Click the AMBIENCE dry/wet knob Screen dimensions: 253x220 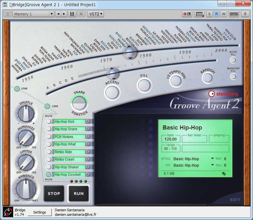(x=26, y=189)
